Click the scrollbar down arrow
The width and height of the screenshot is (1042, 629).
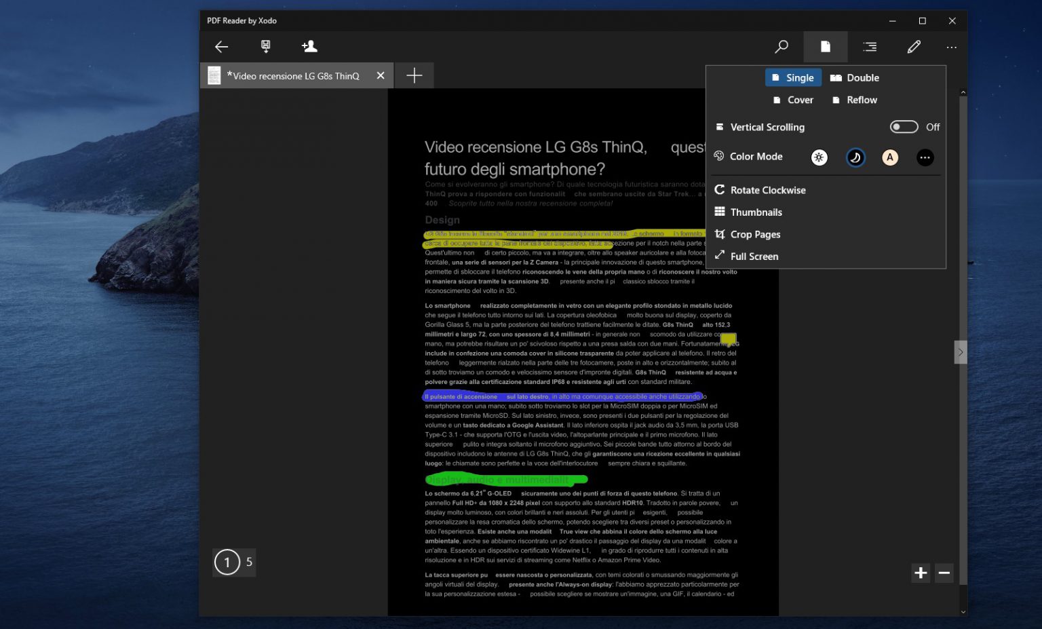(x=963, y=611)
